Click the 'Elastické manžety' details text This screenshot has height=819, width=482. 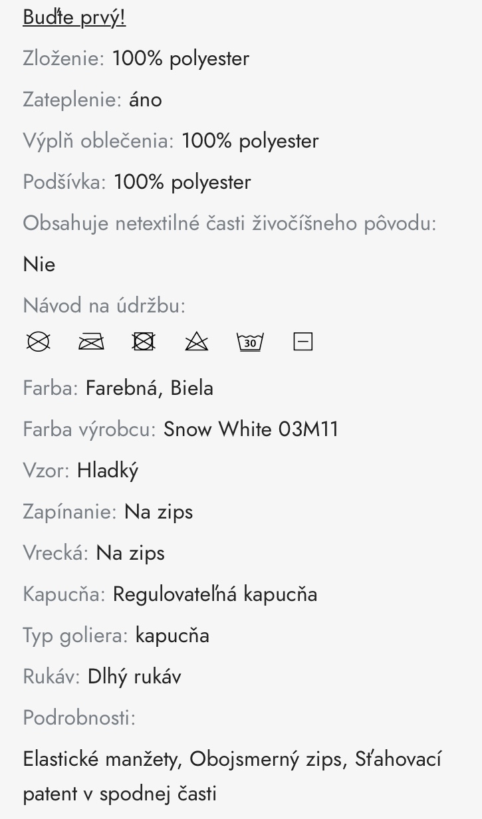click(x=102, y=759)
